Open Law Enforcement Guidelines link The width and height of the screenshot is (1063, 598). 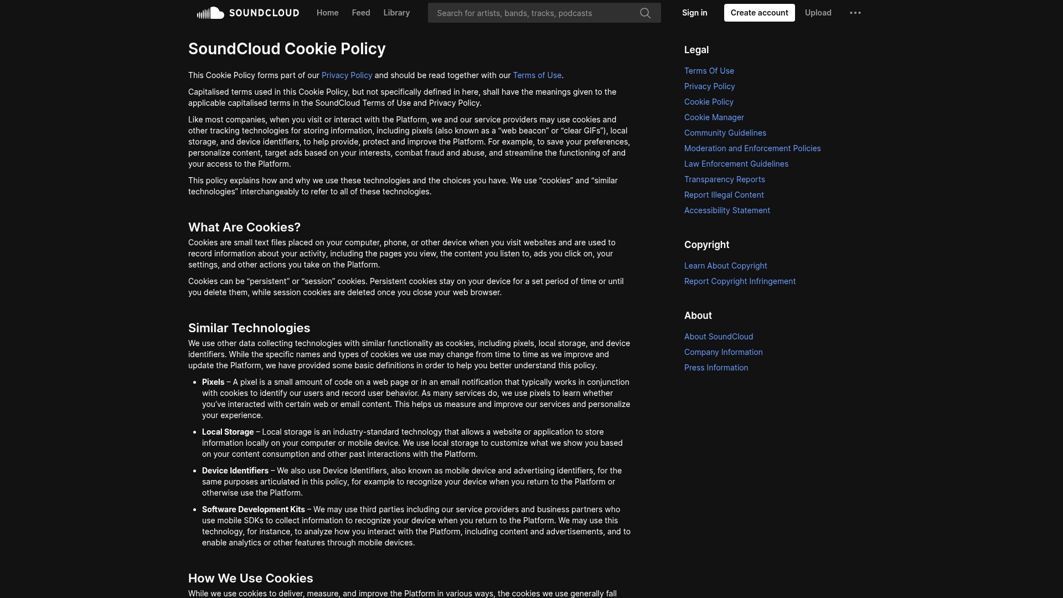click(x=736, y=164)
